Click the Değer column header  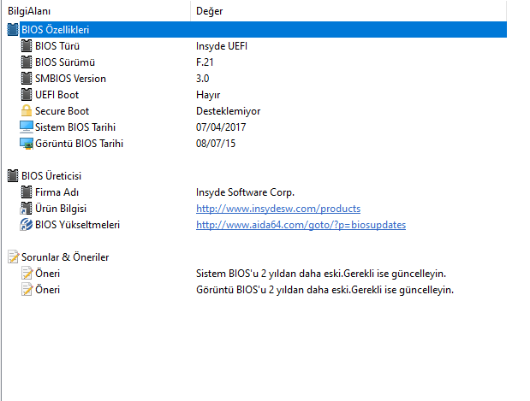pyautogui.click(x=348, y=11)
